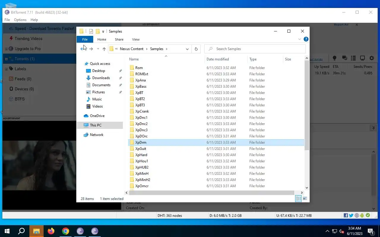The width and height of the screenshot is (380, 237).
Task: Expand Upgrade to Pro in BitTorrent sidebar
Action: pyautogui.click(x=6, y=49)
